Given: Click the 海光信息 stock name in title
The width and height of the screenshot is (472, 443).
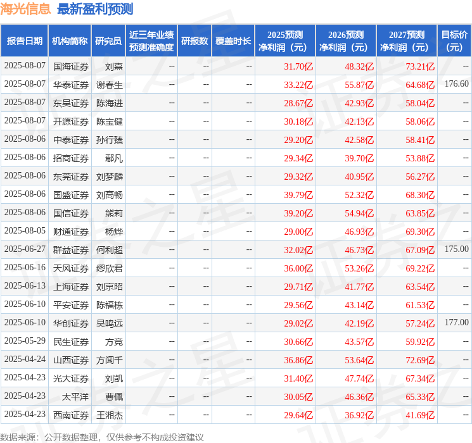Looking at the screenshot, I should (26, 9).
